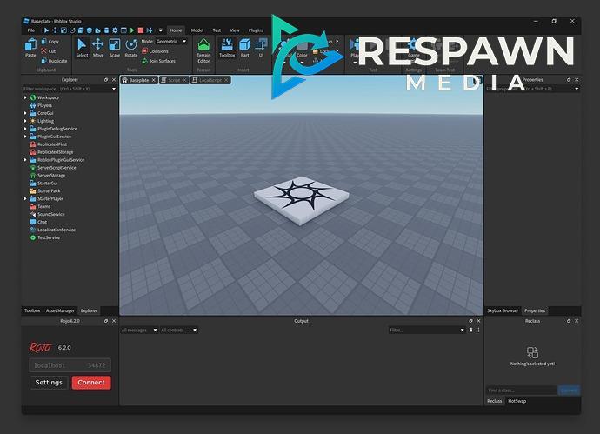The height and width of the screenshot is (434, 600).
Task: Expand the RobloxPluginGuiService node
Action: (25, 160)
